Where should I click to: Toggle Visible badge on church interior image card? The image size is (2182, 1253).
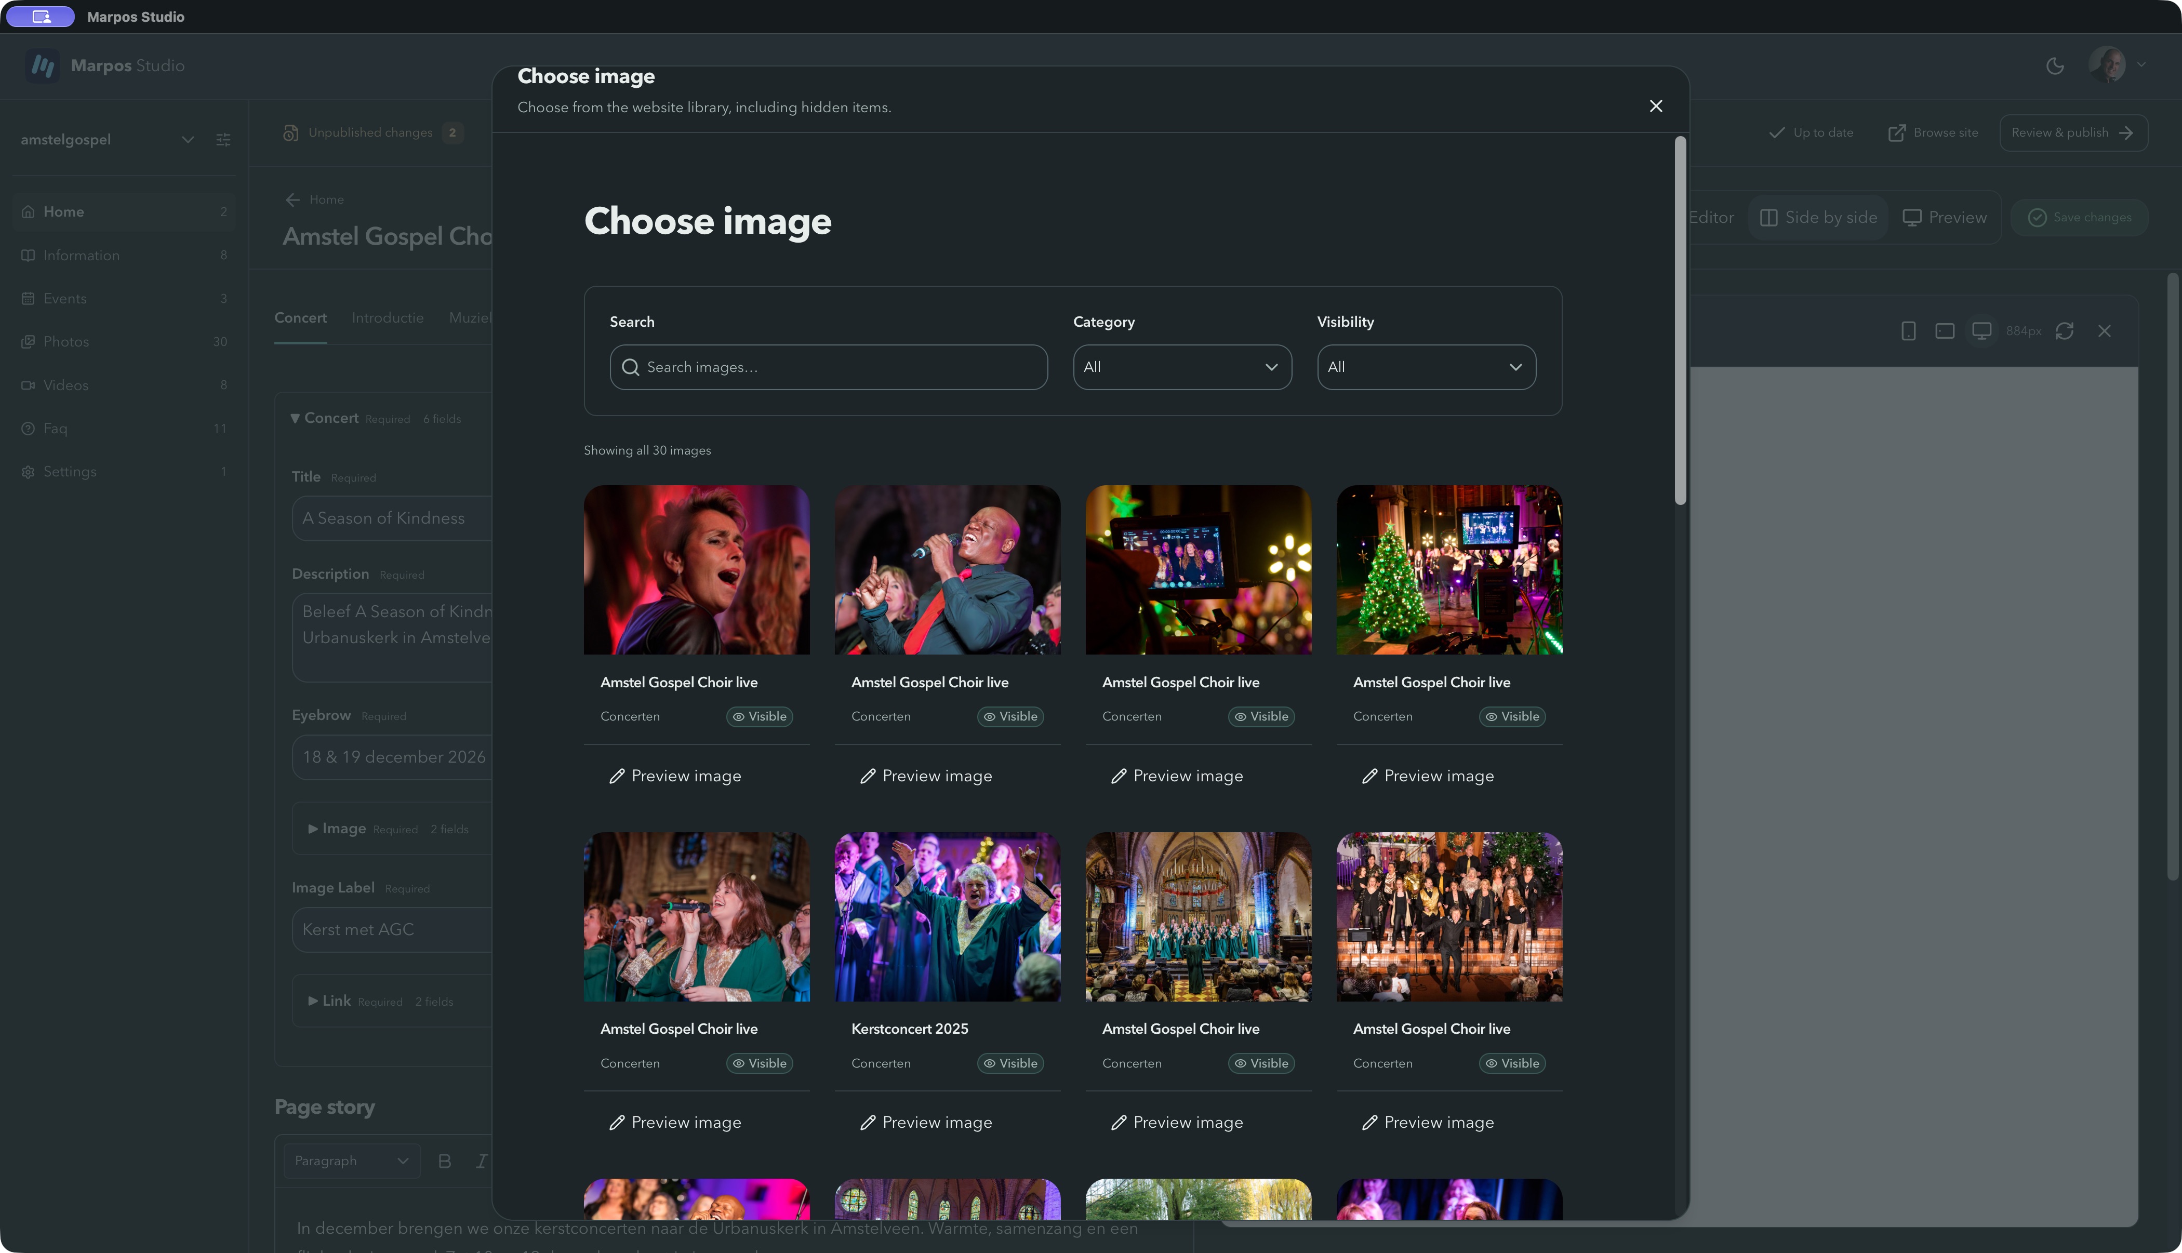point(1261,1064)
